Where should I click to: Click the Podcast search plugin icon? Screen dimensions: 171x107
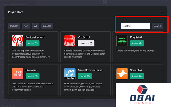pos(18,41)
